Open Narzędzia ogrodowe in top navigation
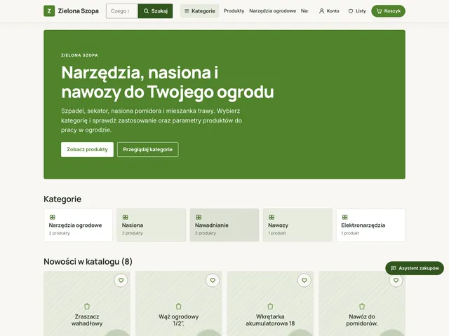Viewport: 449px width, 336px height. tap(273, 11)
